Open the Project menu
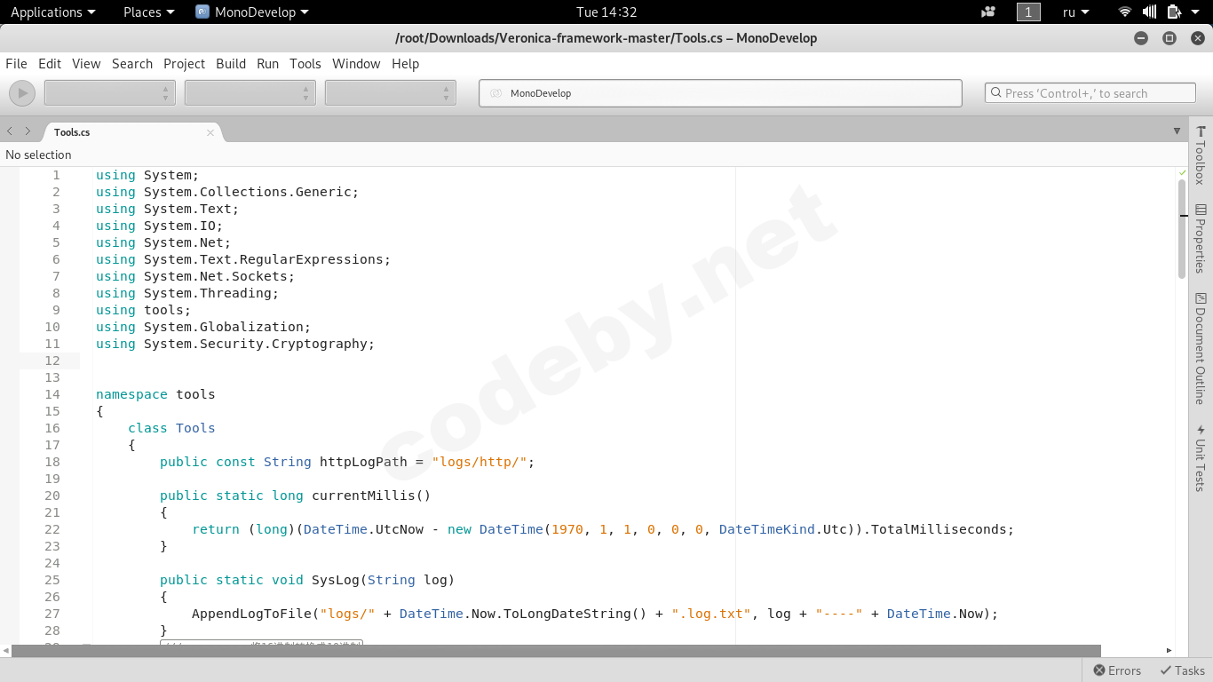The image size is (1213, 682). pyautogui.click(x=184, y=64)
